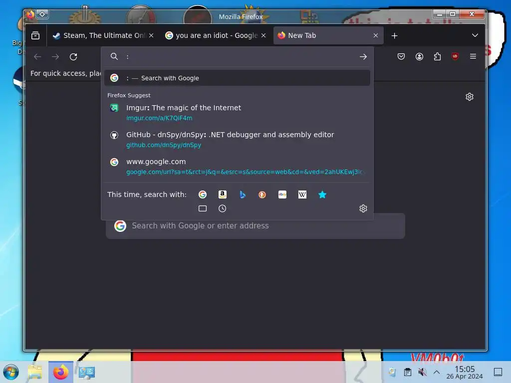Screen dimensions: 511x383
Task: Click the Go arrow in the address bar
Action: coord(363,57)
